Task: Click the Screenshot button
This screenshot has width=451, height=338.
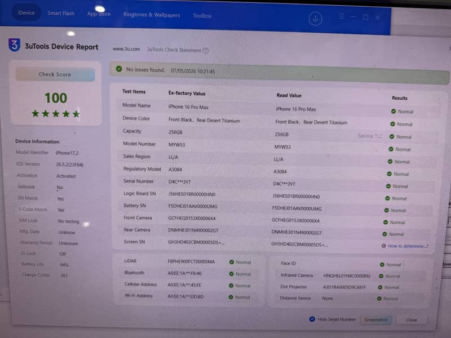Action: pyautogui.click(x=375, y=319)
